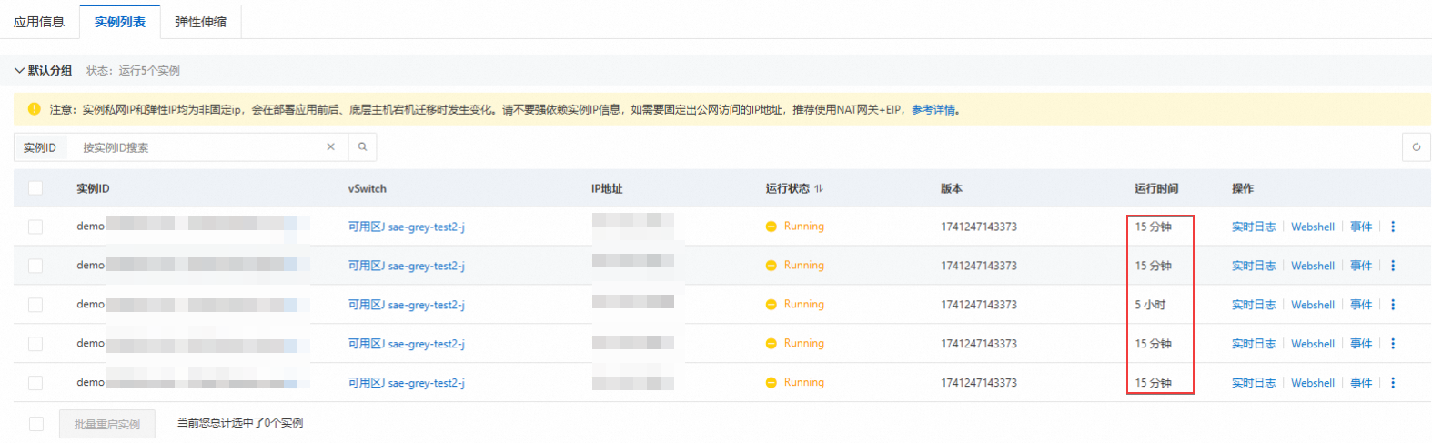Open 实时日志 for the first instance

coord(1253,227)
